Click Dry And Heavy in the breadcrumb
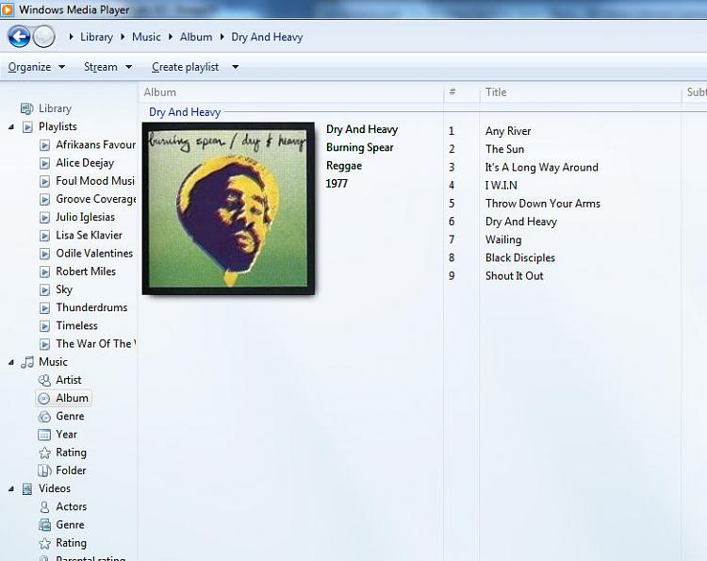Screen dimensions: 707x561 click(267, 37)
